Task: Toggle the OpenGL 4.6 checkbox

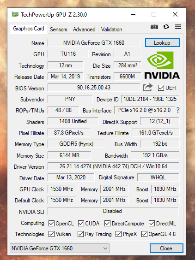Action: point(144,234)
